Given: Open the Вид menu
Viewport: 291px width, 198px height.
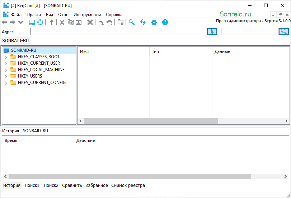Looking at the screenshot, I should [50, 15].
